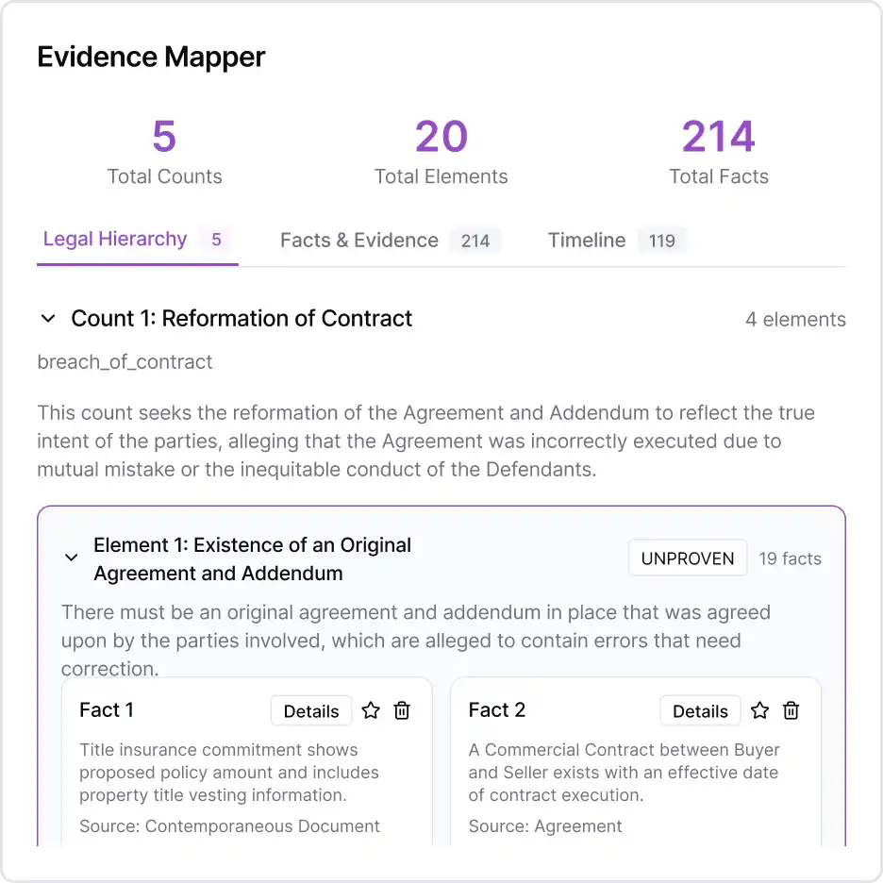Collapse the Count 1 chevron

point(48,319)
